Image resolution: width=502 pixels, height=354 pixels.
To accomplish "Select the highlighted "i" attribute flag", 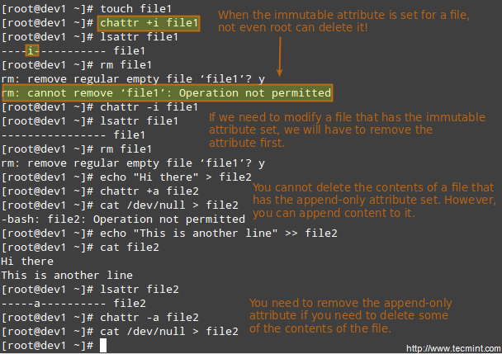I will (31, 51).
